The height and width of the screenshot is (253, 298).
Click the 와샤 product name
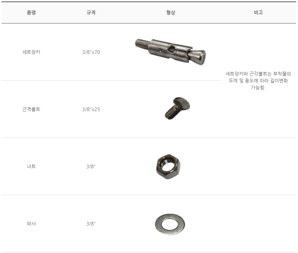(32, 224)
